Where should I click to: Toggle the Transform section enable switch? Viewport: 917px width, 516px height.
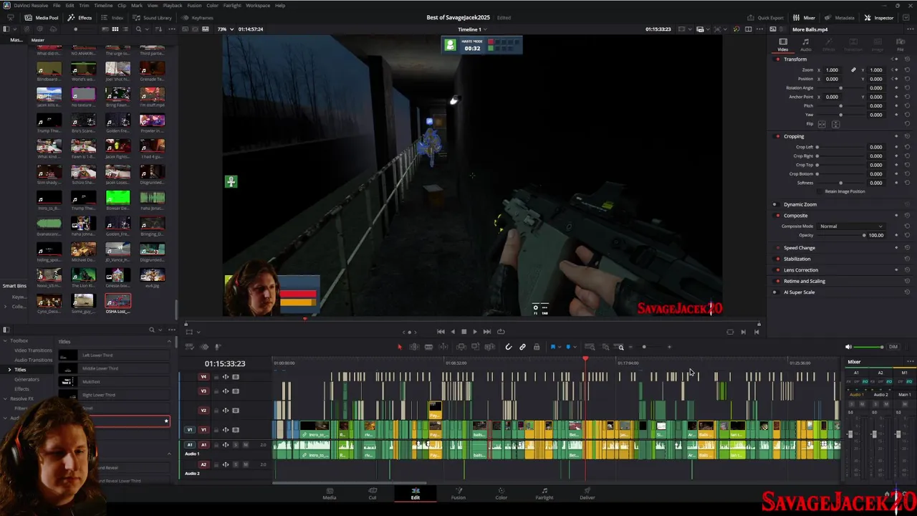pyautogui.click(x=777, y=59)
